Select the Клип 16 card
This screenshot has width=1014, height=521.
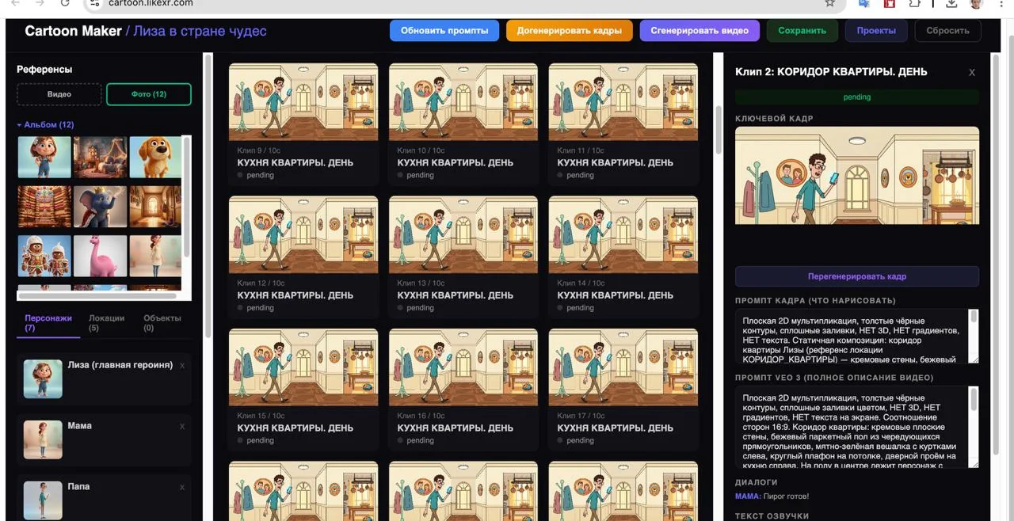[x=463, y=390]
